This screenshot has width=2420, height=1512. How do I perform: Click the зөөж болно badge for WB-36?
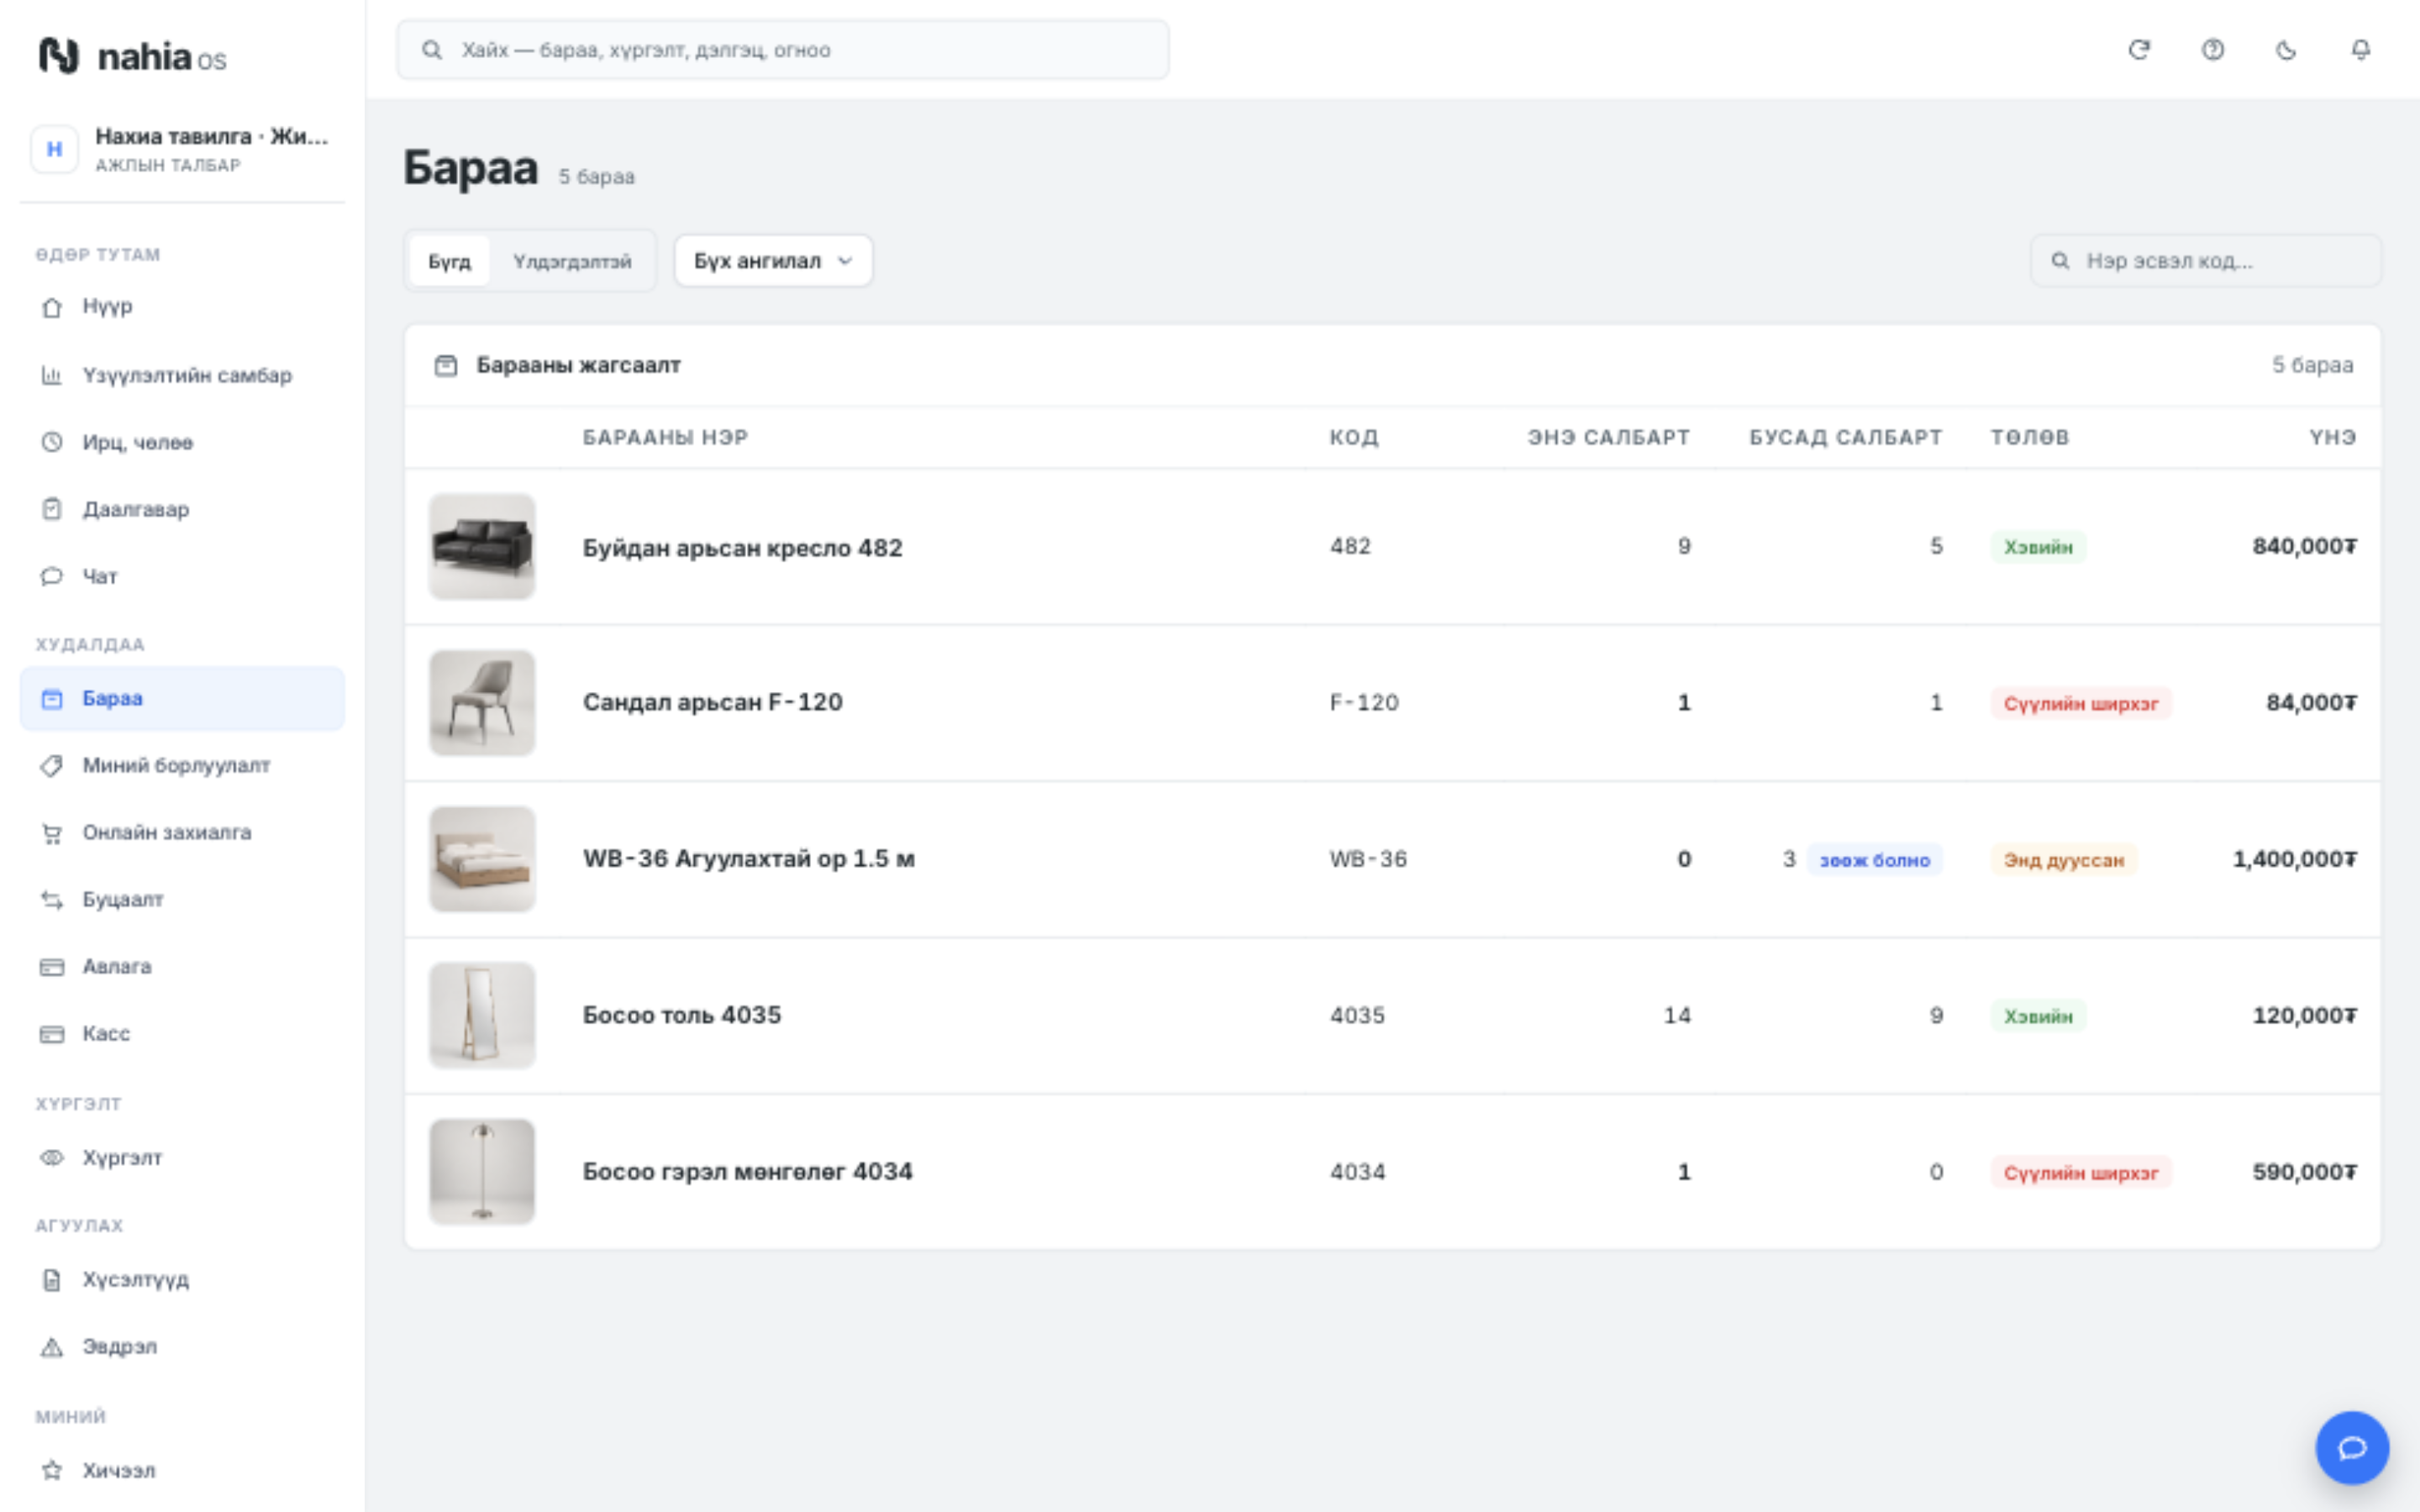(1874, 860)
